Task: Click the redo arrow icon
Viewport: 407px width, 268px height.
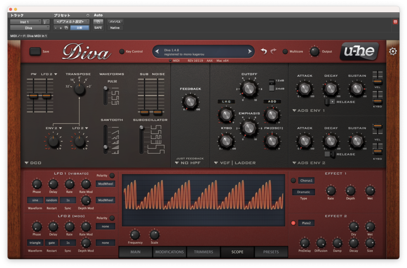Action: pos(273,51)
